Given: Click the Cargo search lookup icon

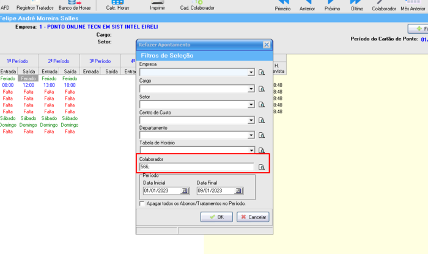Looking at the screenshot, I should [262, 89].
